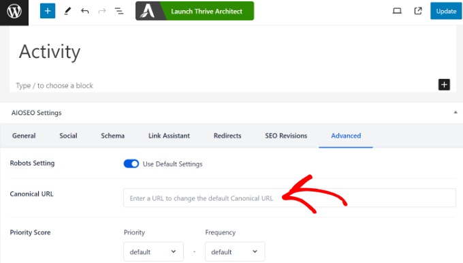463x263 pixels.
Task: Click the Robots Setting label
Action: point(32,164)
